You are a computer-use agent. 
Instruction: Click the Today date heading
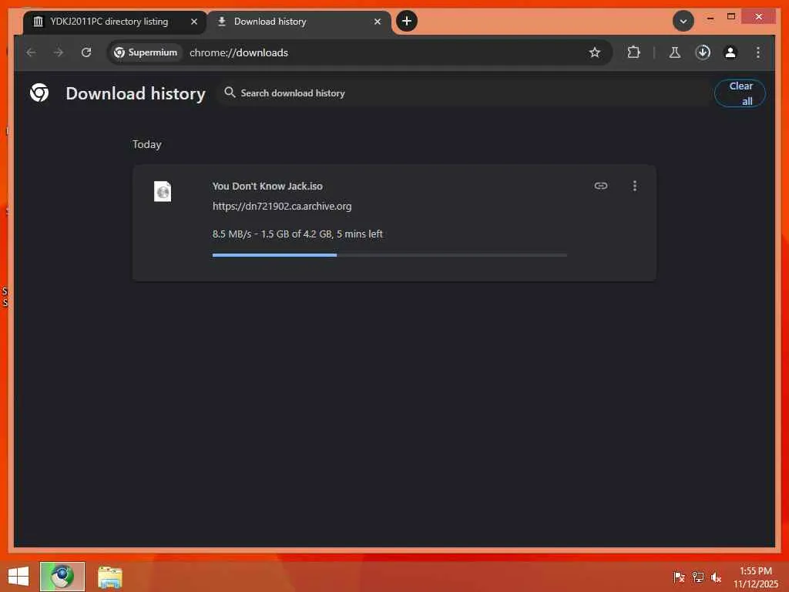(x=147, y=144)
